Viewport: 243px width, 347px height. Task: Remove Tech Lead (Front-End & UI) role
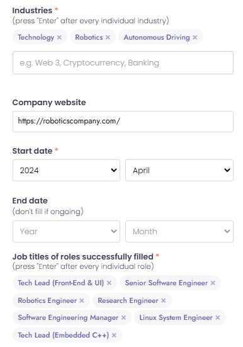pyautogui.click(x=109, y=283)
